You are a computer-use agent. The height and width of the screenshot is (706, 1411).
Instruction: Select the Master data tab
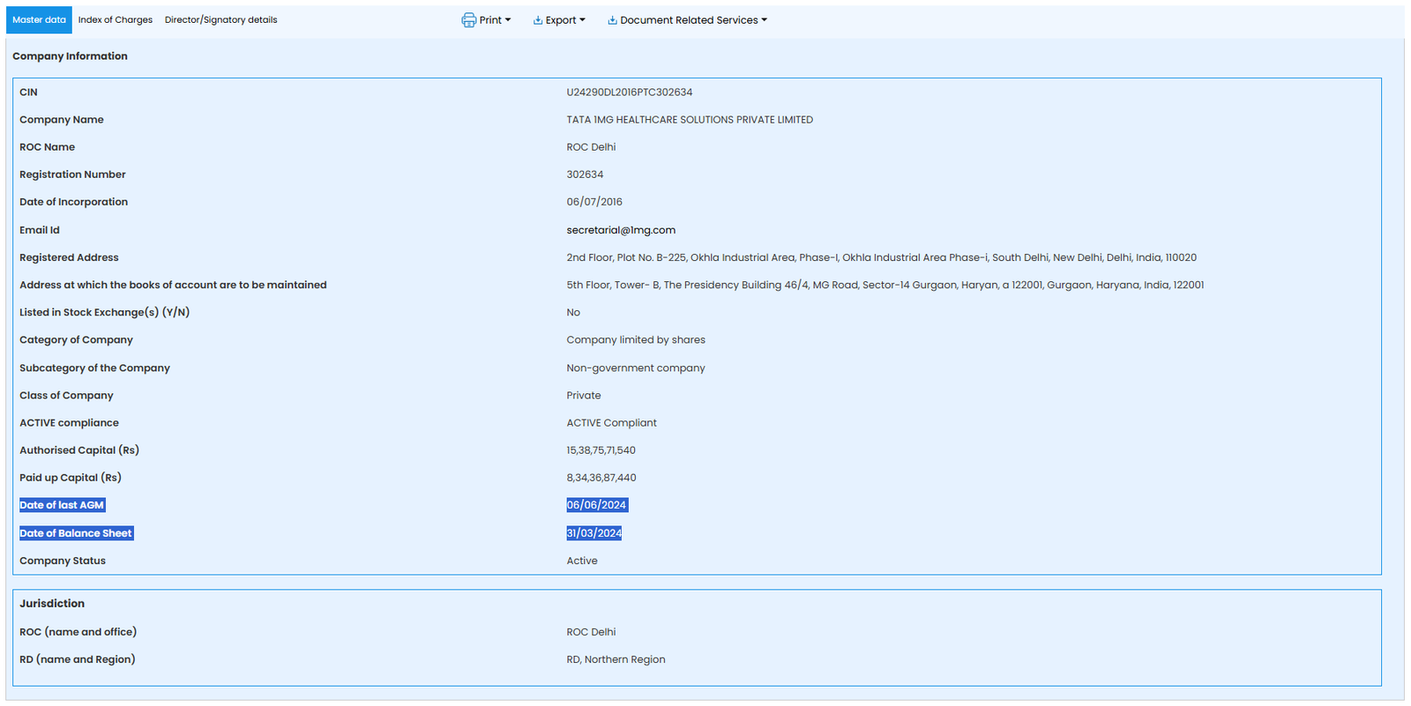[x=39, y=19]
